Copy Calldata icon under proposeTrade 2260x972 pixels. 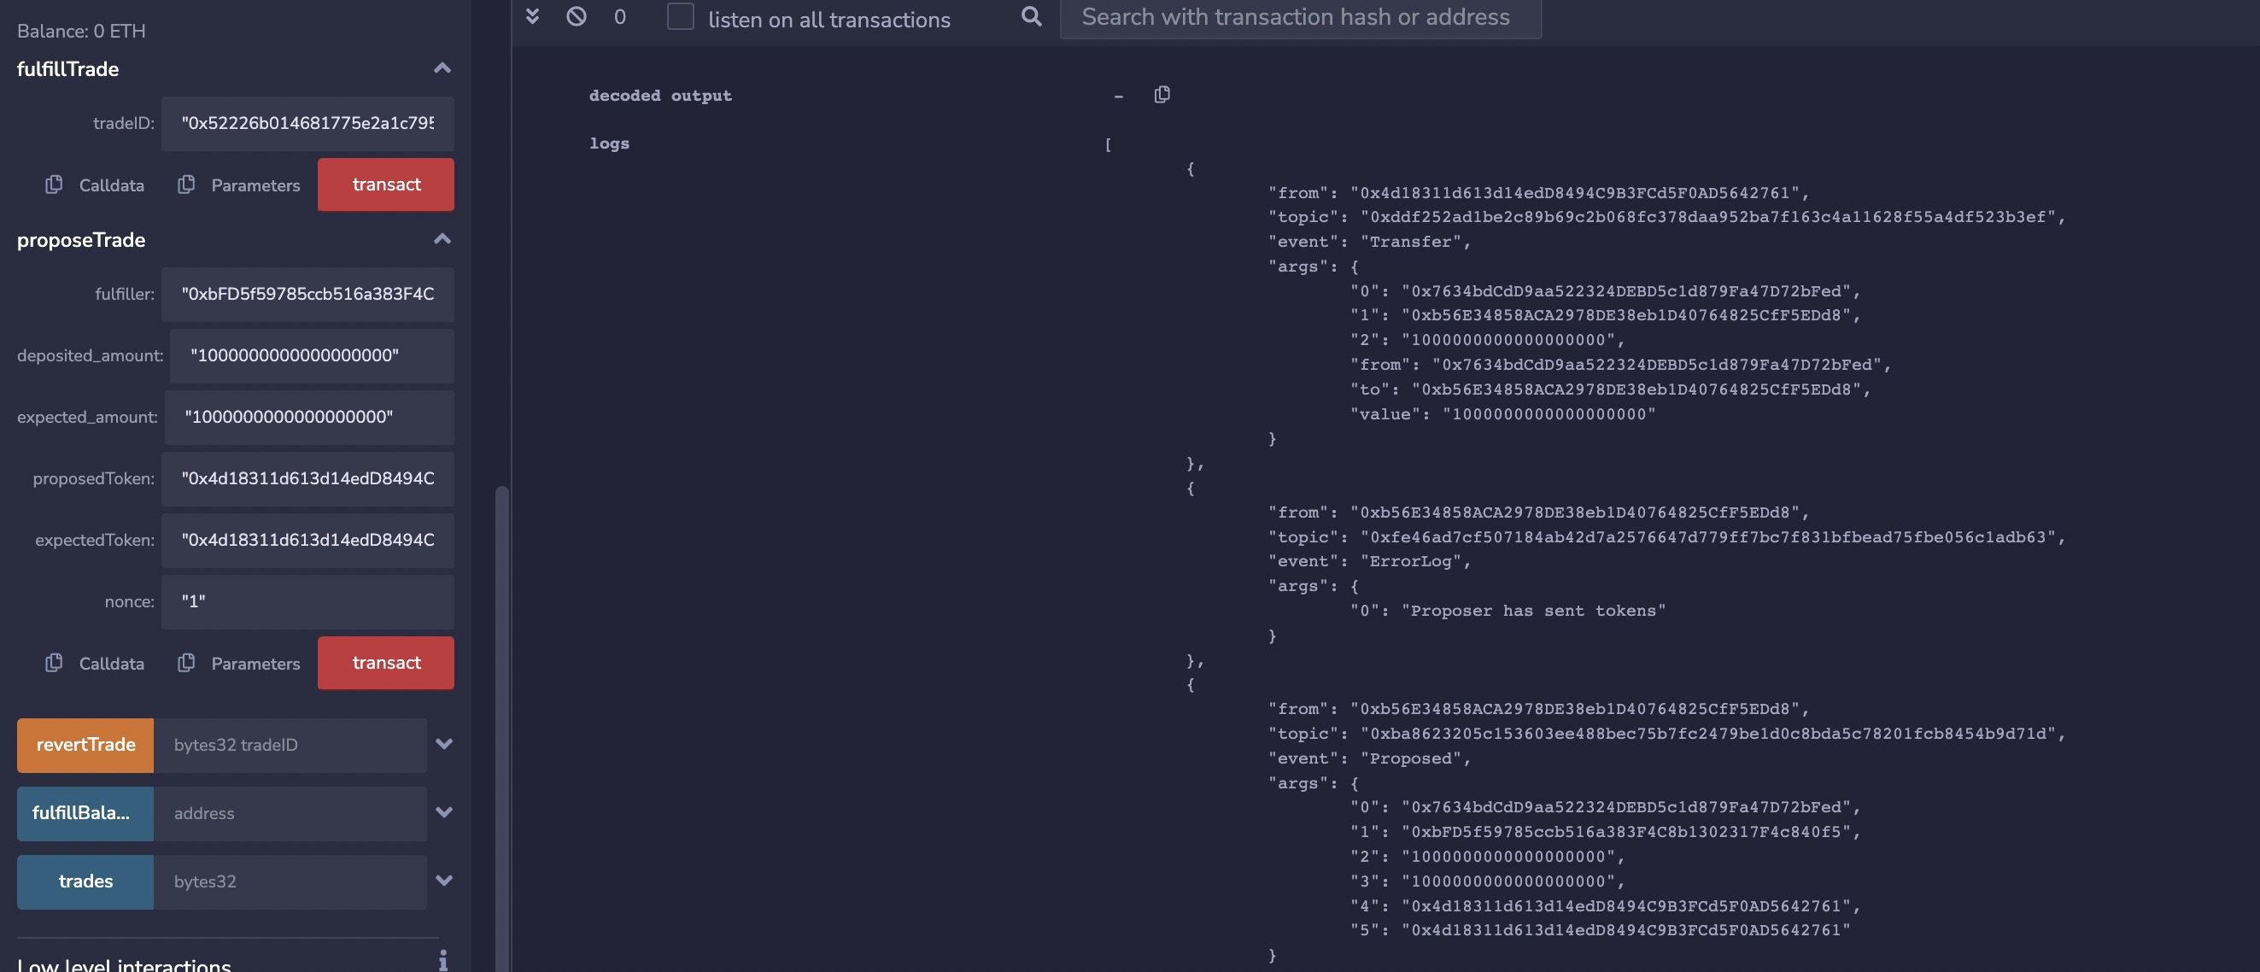click(x=54, y=662)
